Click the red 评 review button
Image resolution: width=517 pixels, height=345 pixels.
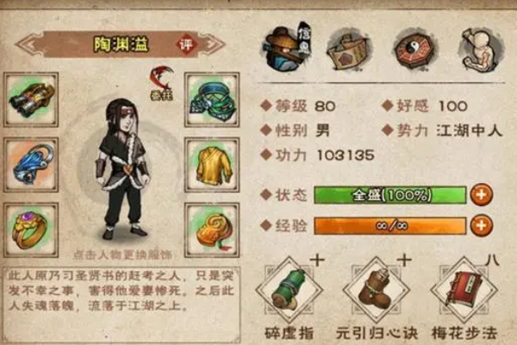tap(186, 44)
